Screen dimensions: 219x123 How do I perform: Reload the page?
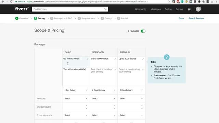[11, 1]
